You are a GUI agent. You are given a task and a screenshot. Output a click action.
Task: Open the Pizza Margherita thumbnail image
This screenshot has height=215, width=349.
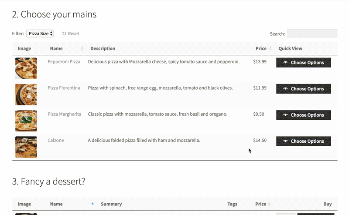26,121
